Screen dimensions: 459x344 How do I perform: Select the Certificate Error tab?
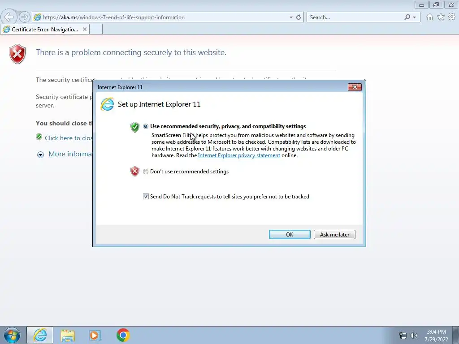coord(45,29)
